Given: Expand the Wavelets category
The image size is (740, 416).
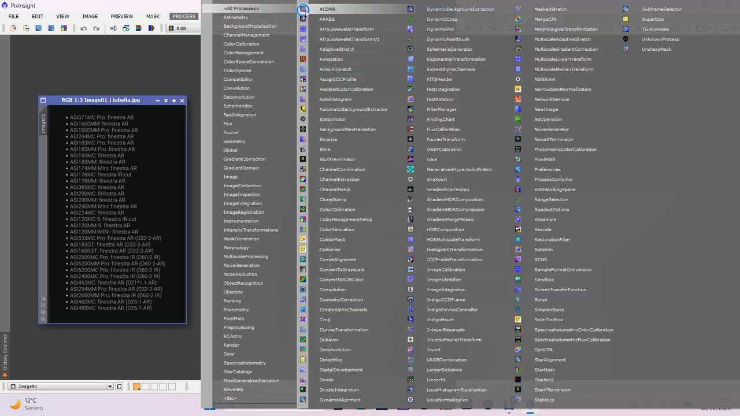Looking at the screenshot, I should (x=233, y=389).
